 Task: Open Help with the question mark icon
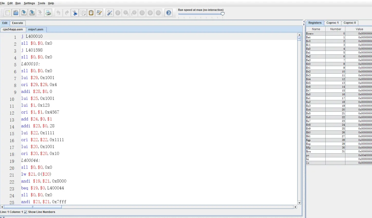pyautogui.click(x=169, y=13)
